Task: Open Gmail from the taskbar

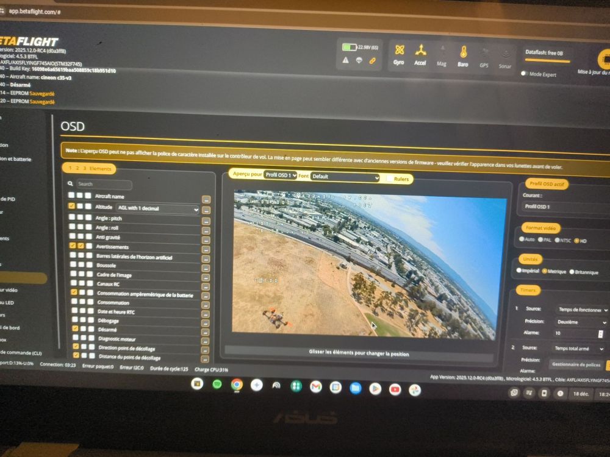Action: 315,386
